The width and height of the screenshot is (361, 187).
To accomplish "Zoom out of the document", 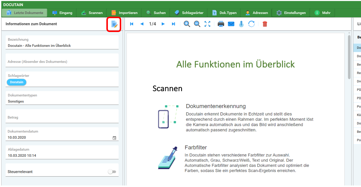I will [197, 24].
